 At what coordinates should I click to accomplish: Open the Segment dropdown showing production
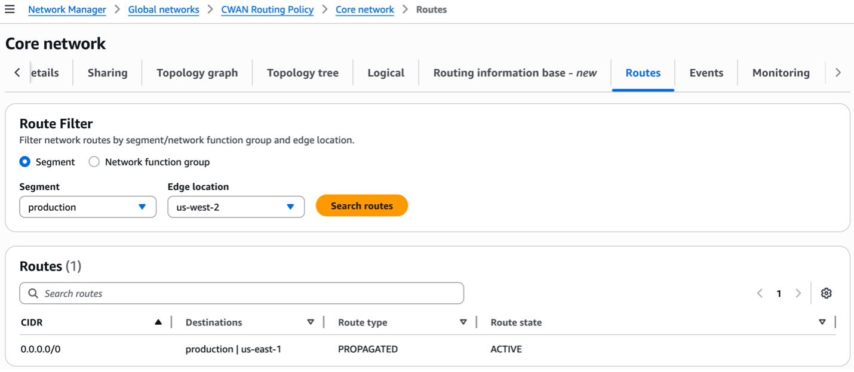pyautogui.click(x=87, y=207)
